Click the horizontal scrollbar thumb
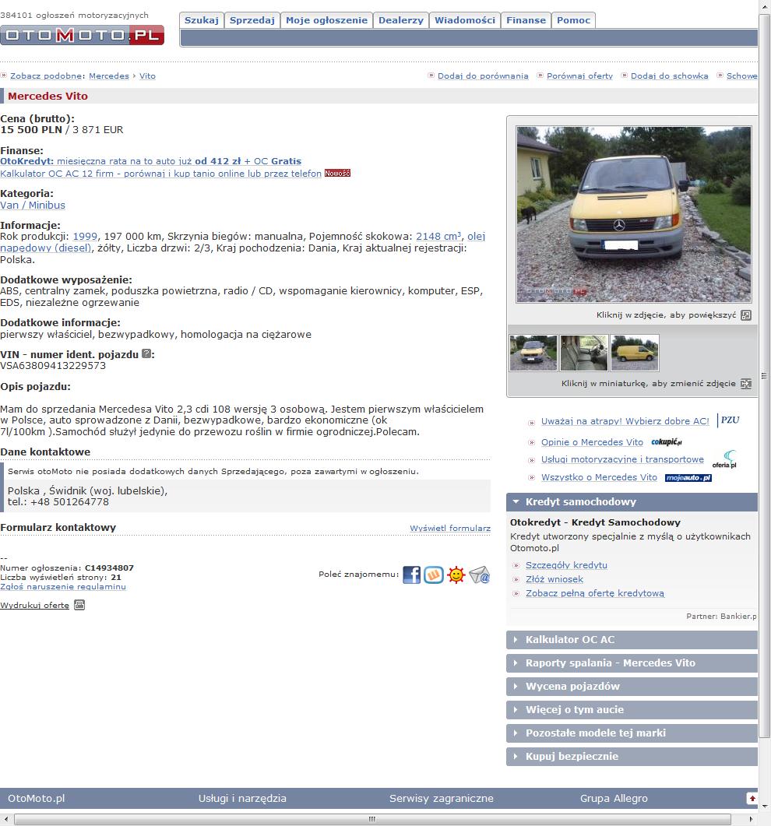The width and height of the screenshot is (771, 826). click(372, 819)
